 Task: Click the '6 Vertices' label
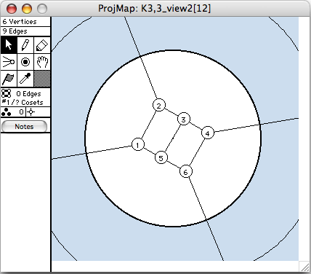pos(20,22)
